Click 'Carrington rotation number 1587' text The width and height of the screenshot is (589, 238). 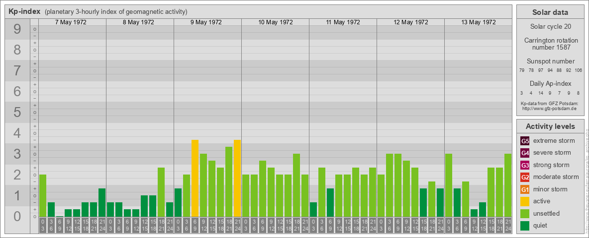click(x=550, y=44)
